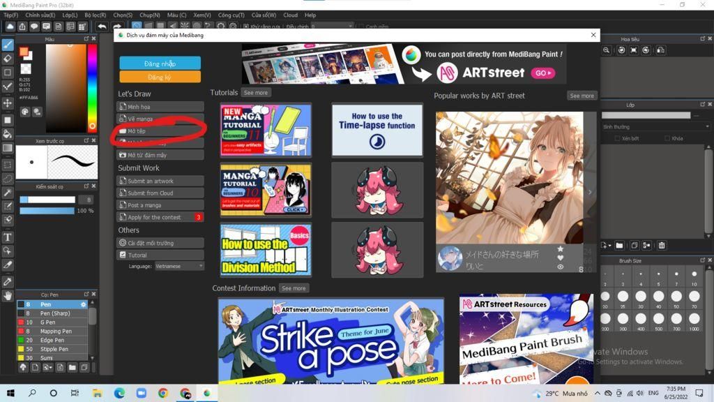
Task: Select the Gradient tool
Action: (x=8, y=148)
